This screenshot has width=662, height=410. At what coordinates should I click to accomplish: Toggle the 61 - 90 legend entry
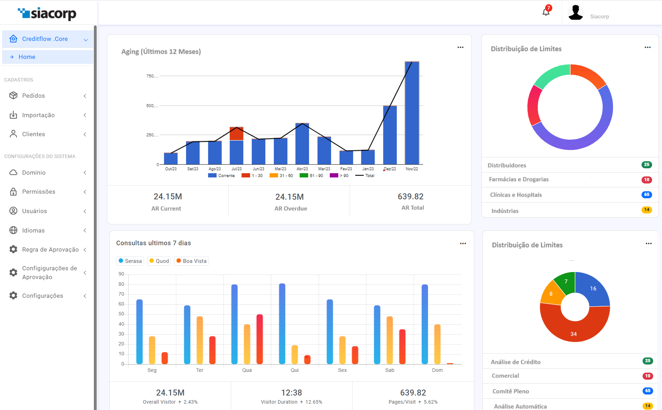click(311, 175)
